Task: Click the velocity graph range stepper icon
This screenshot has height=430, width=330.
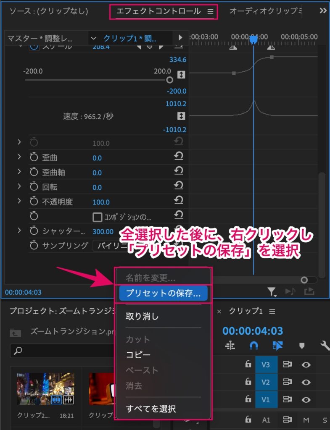Action: click(181, 116)
